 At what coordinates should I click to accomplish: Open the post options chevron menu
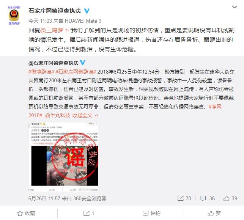click(235, 7)
